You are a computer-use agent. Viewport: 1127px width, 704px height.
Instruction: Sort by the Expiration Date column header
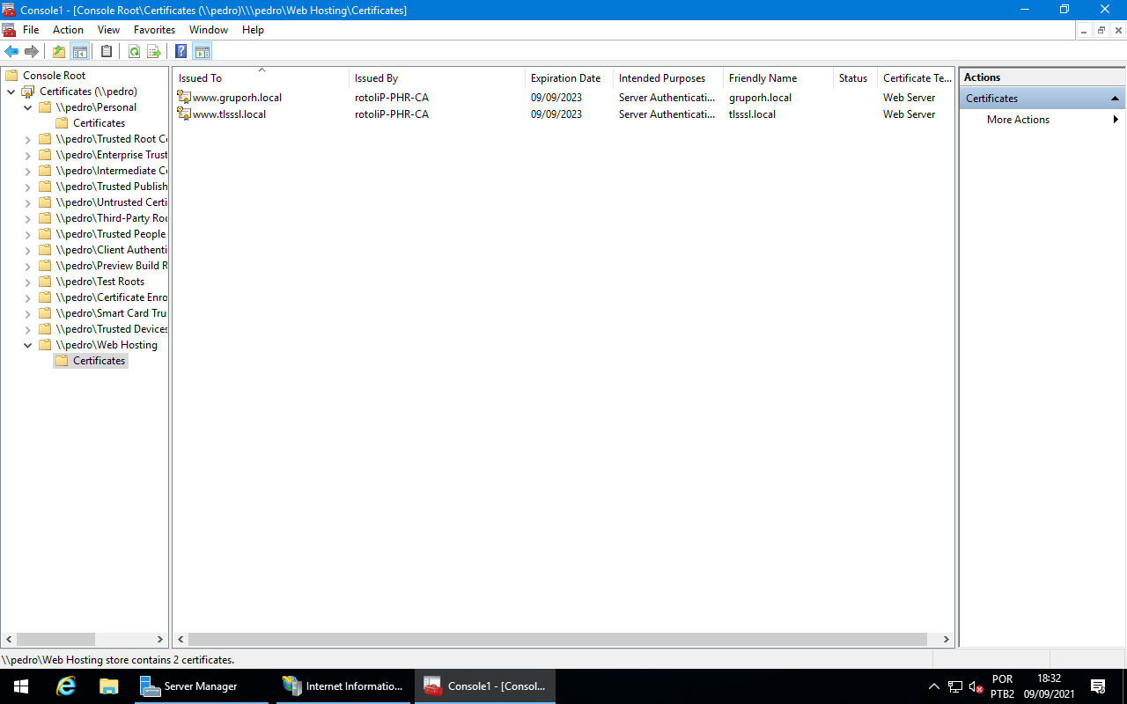(x=567, y=77)
